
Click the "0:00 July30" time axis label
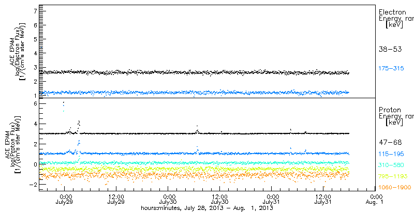point(168,199)
